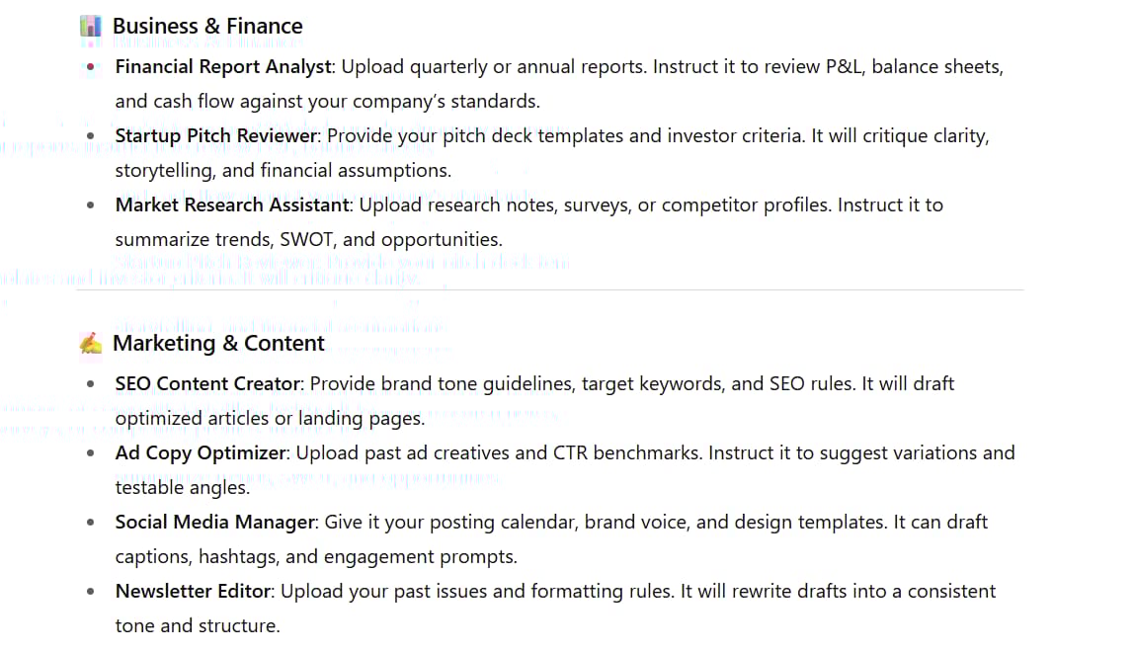Click the bar chart emoji beside Business & Finance
The height and width of the screenshot is (653, 1134).
pyautogui.click(x=91, y=27)
